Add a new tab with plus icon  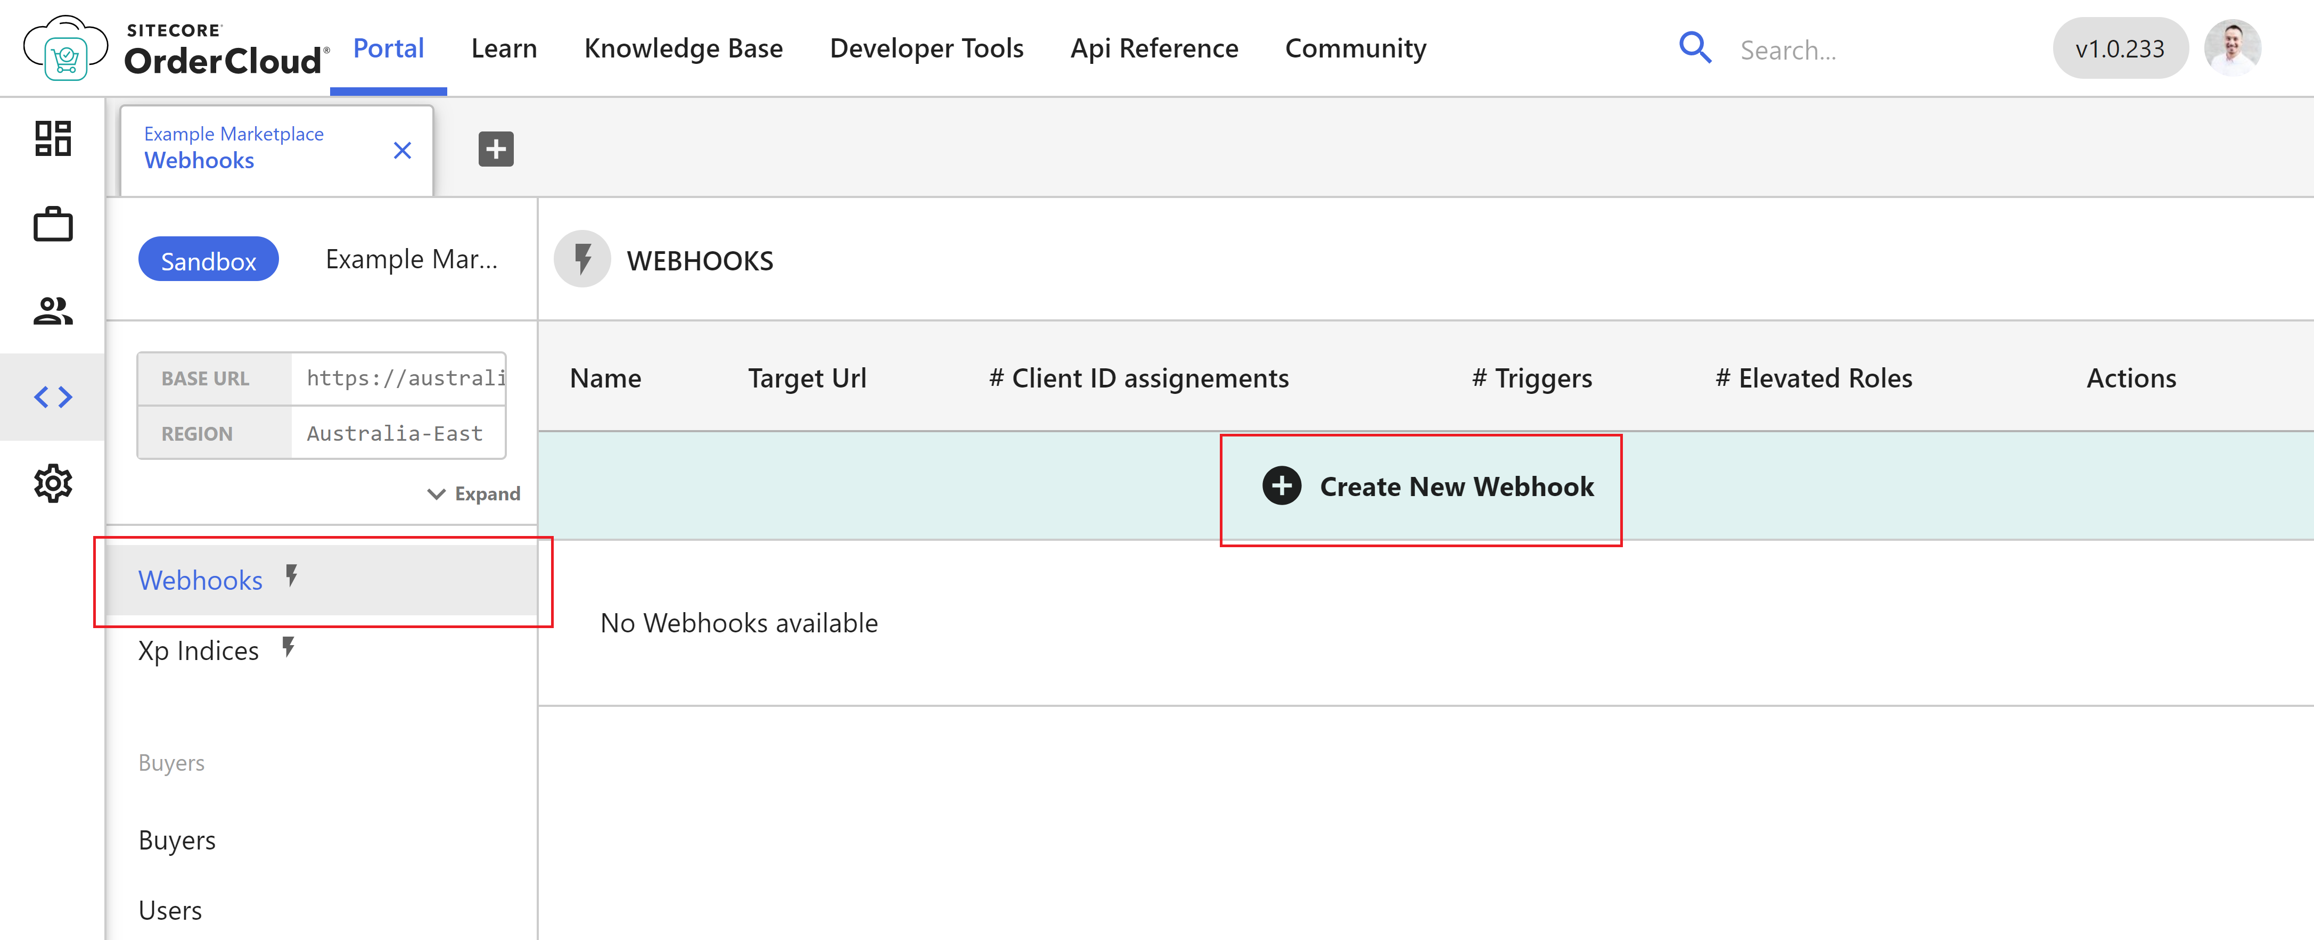pyautogui.click(x=496, y=149)
